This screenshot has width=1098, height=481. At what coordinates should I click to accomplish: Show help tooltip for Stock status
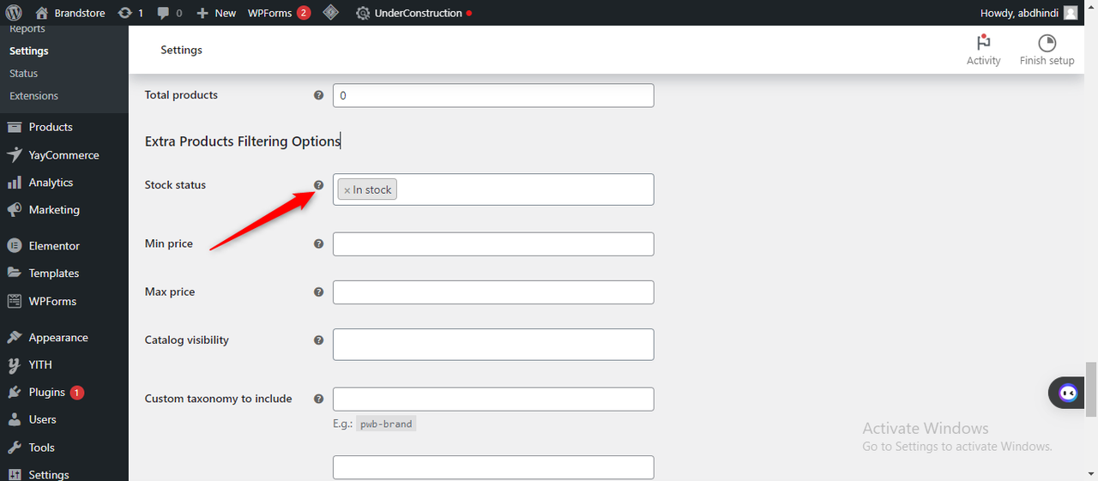[x=319, y=185]
